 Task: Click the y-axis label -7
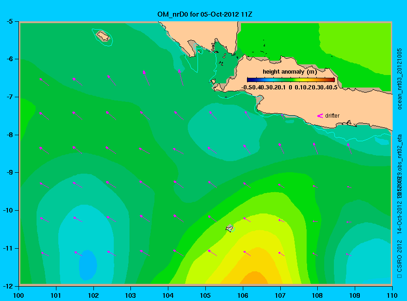(x=9, y=97)
